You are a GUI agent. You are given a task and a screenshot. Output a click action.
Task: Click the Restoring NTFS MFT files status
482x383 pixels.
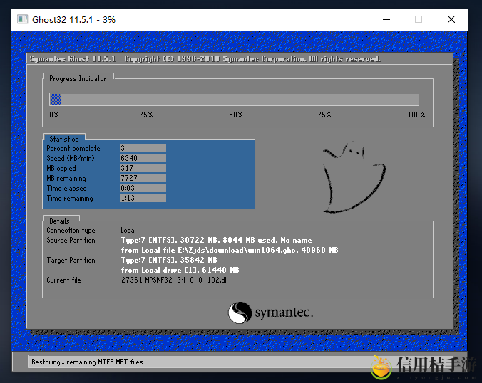tap(87, 362)
